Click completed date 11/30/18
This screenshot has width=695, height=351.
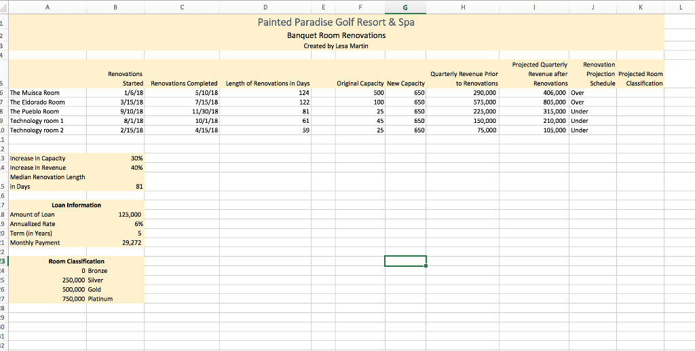pyautogui.click(x=182, y=111)
